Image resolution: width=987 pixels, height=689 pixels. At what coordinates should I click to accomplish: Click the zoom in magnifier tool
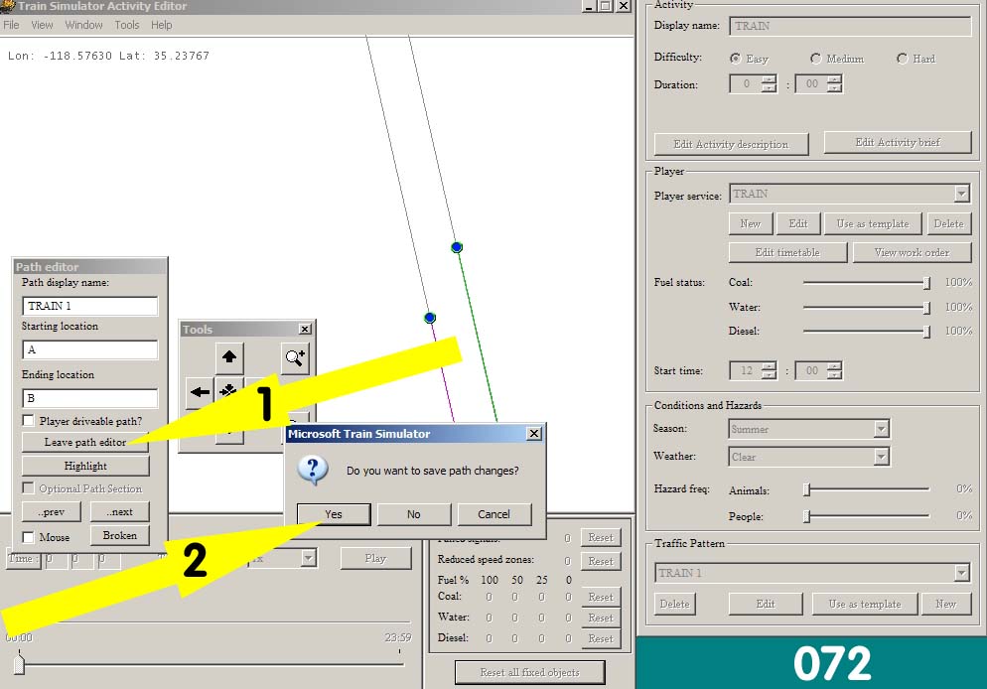click(295, 357)
